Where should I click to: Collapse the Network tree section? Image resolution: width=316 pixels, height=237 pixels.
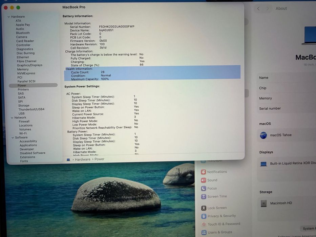(x=12, y=118)
